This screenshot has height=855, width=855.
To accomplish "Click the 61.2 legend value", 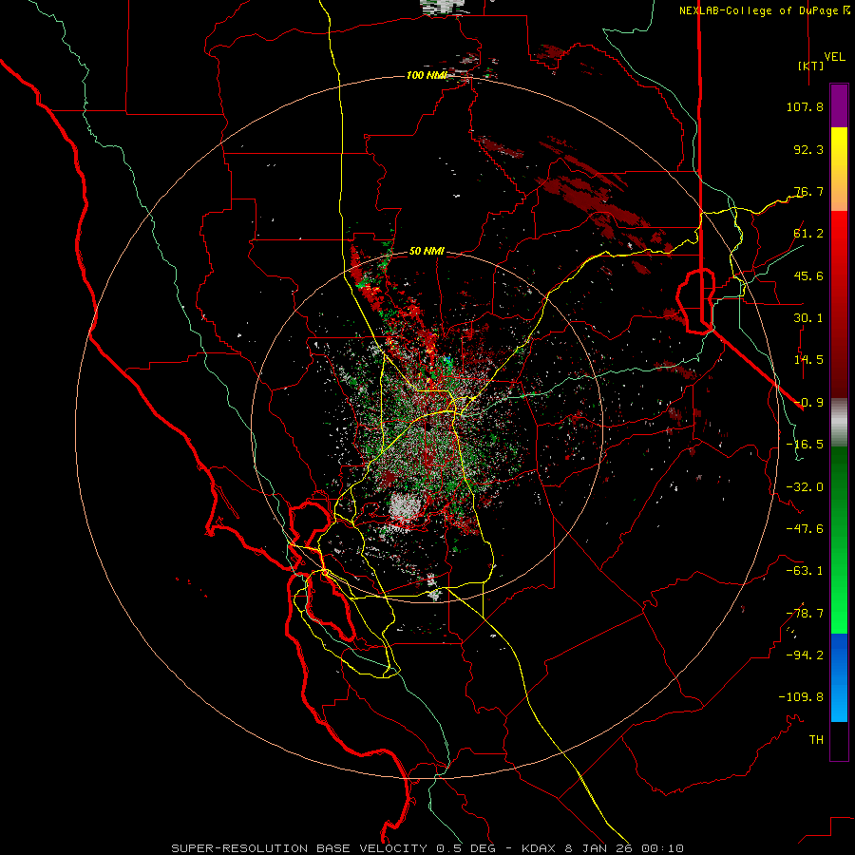I will [x=808, y=234].
